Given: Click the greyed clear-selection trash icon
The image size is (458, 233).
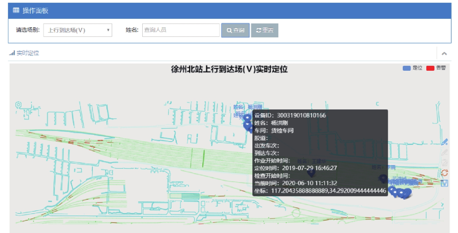Looking at the screenshot, I should pos(444,163).
